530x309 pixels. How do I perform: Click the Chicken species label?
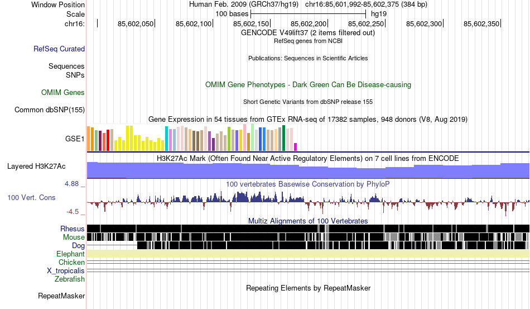point(71,262)
